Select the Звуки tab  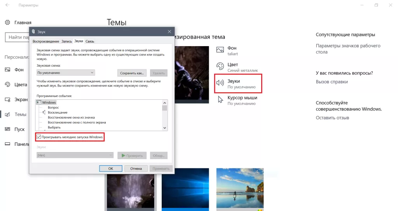79,41
